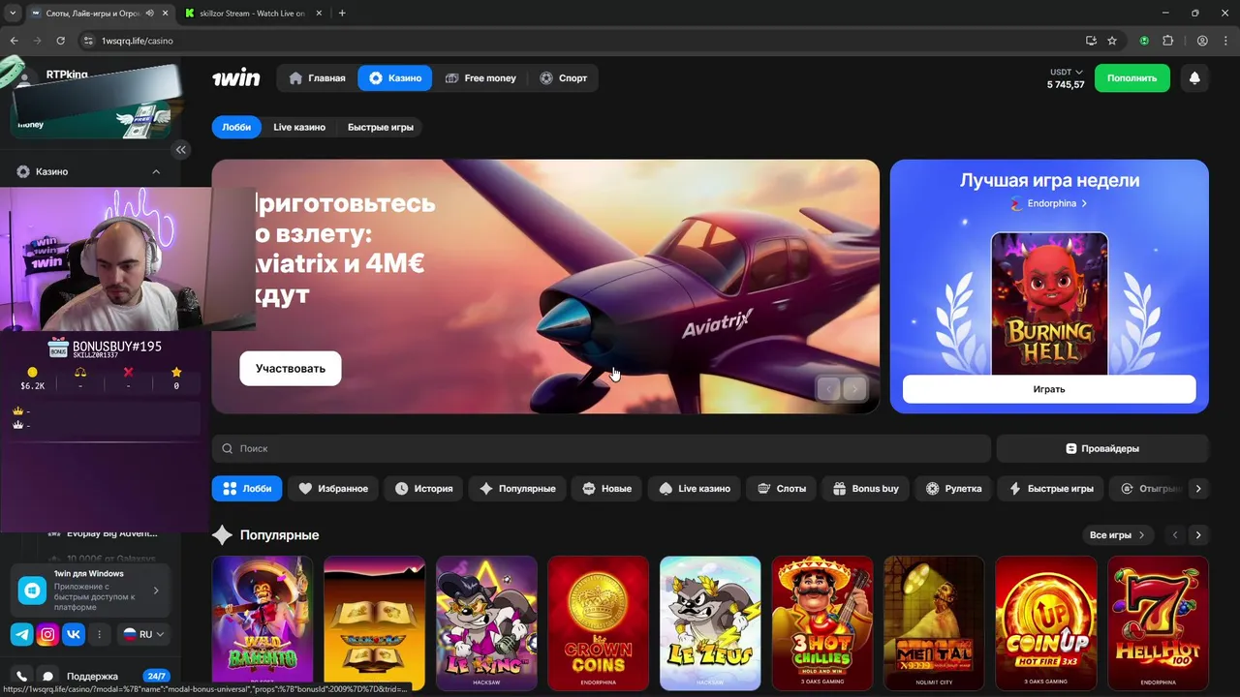
Task: Select Избранное category chip
Action: coord(333,489)
